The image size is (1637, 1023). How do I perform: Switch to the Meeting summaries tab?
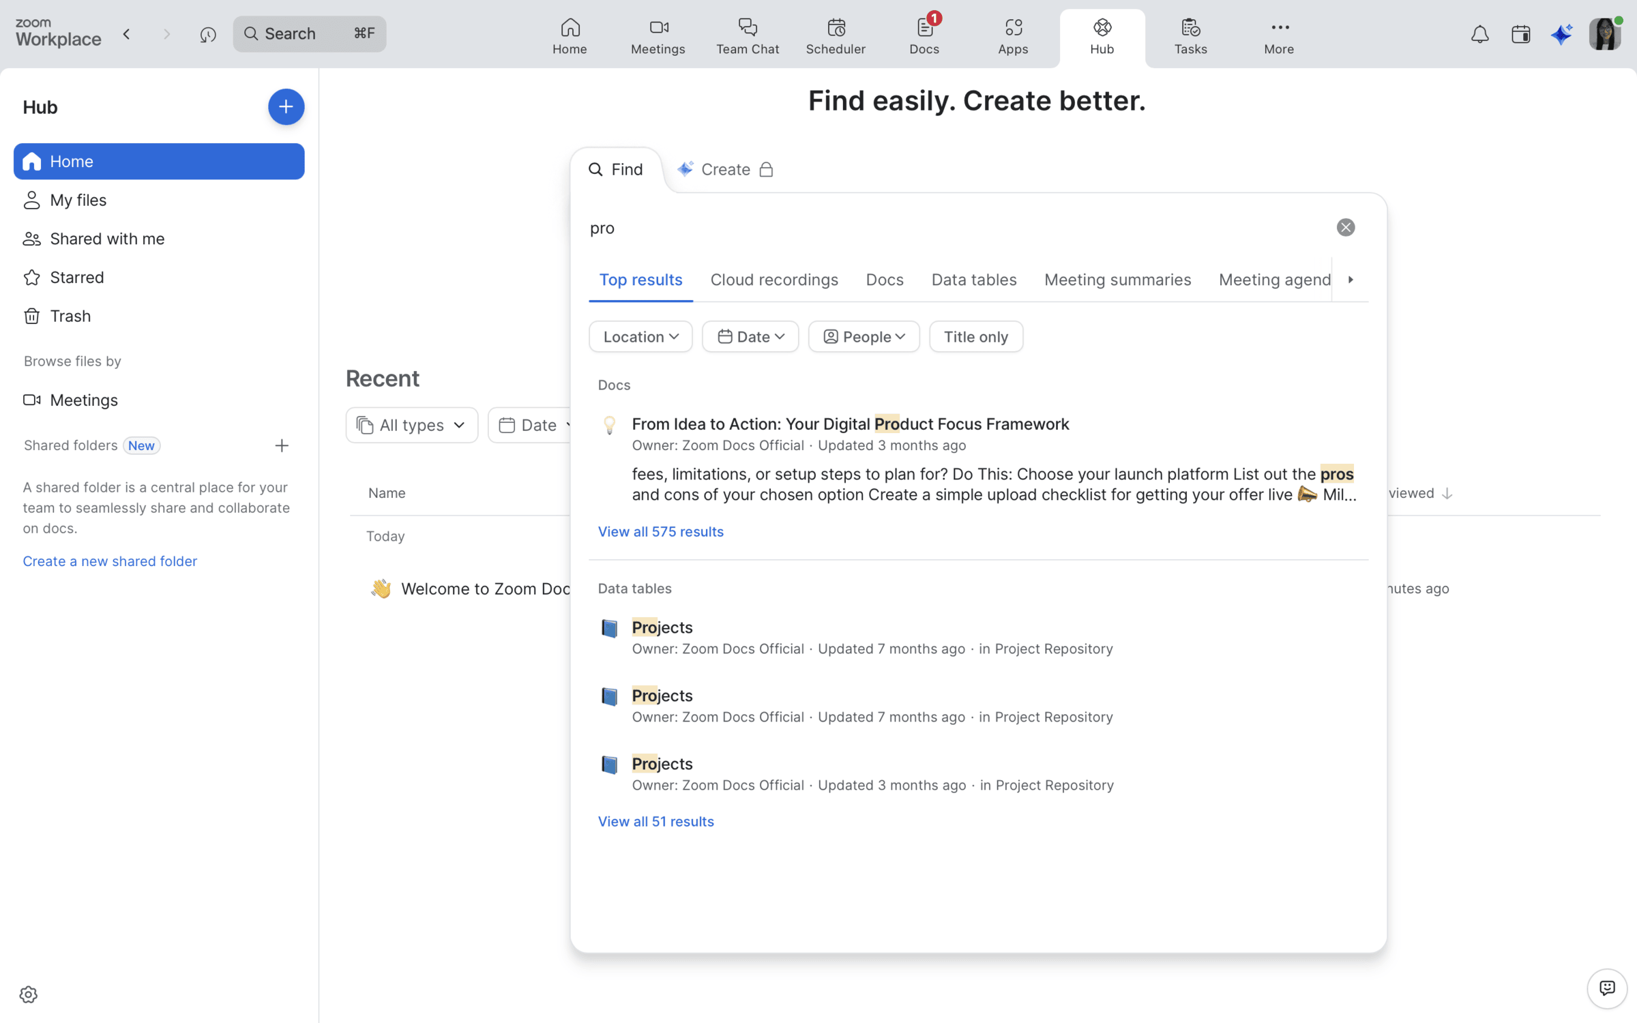click(1117, 280)
